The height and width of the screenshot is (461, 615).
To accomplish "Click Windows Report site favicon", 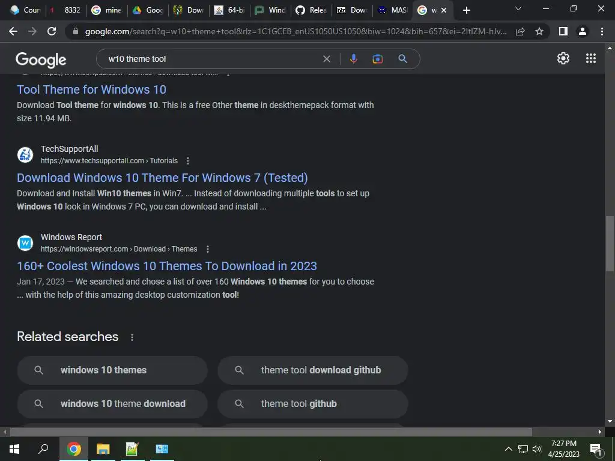I will [x=25, y=243].
